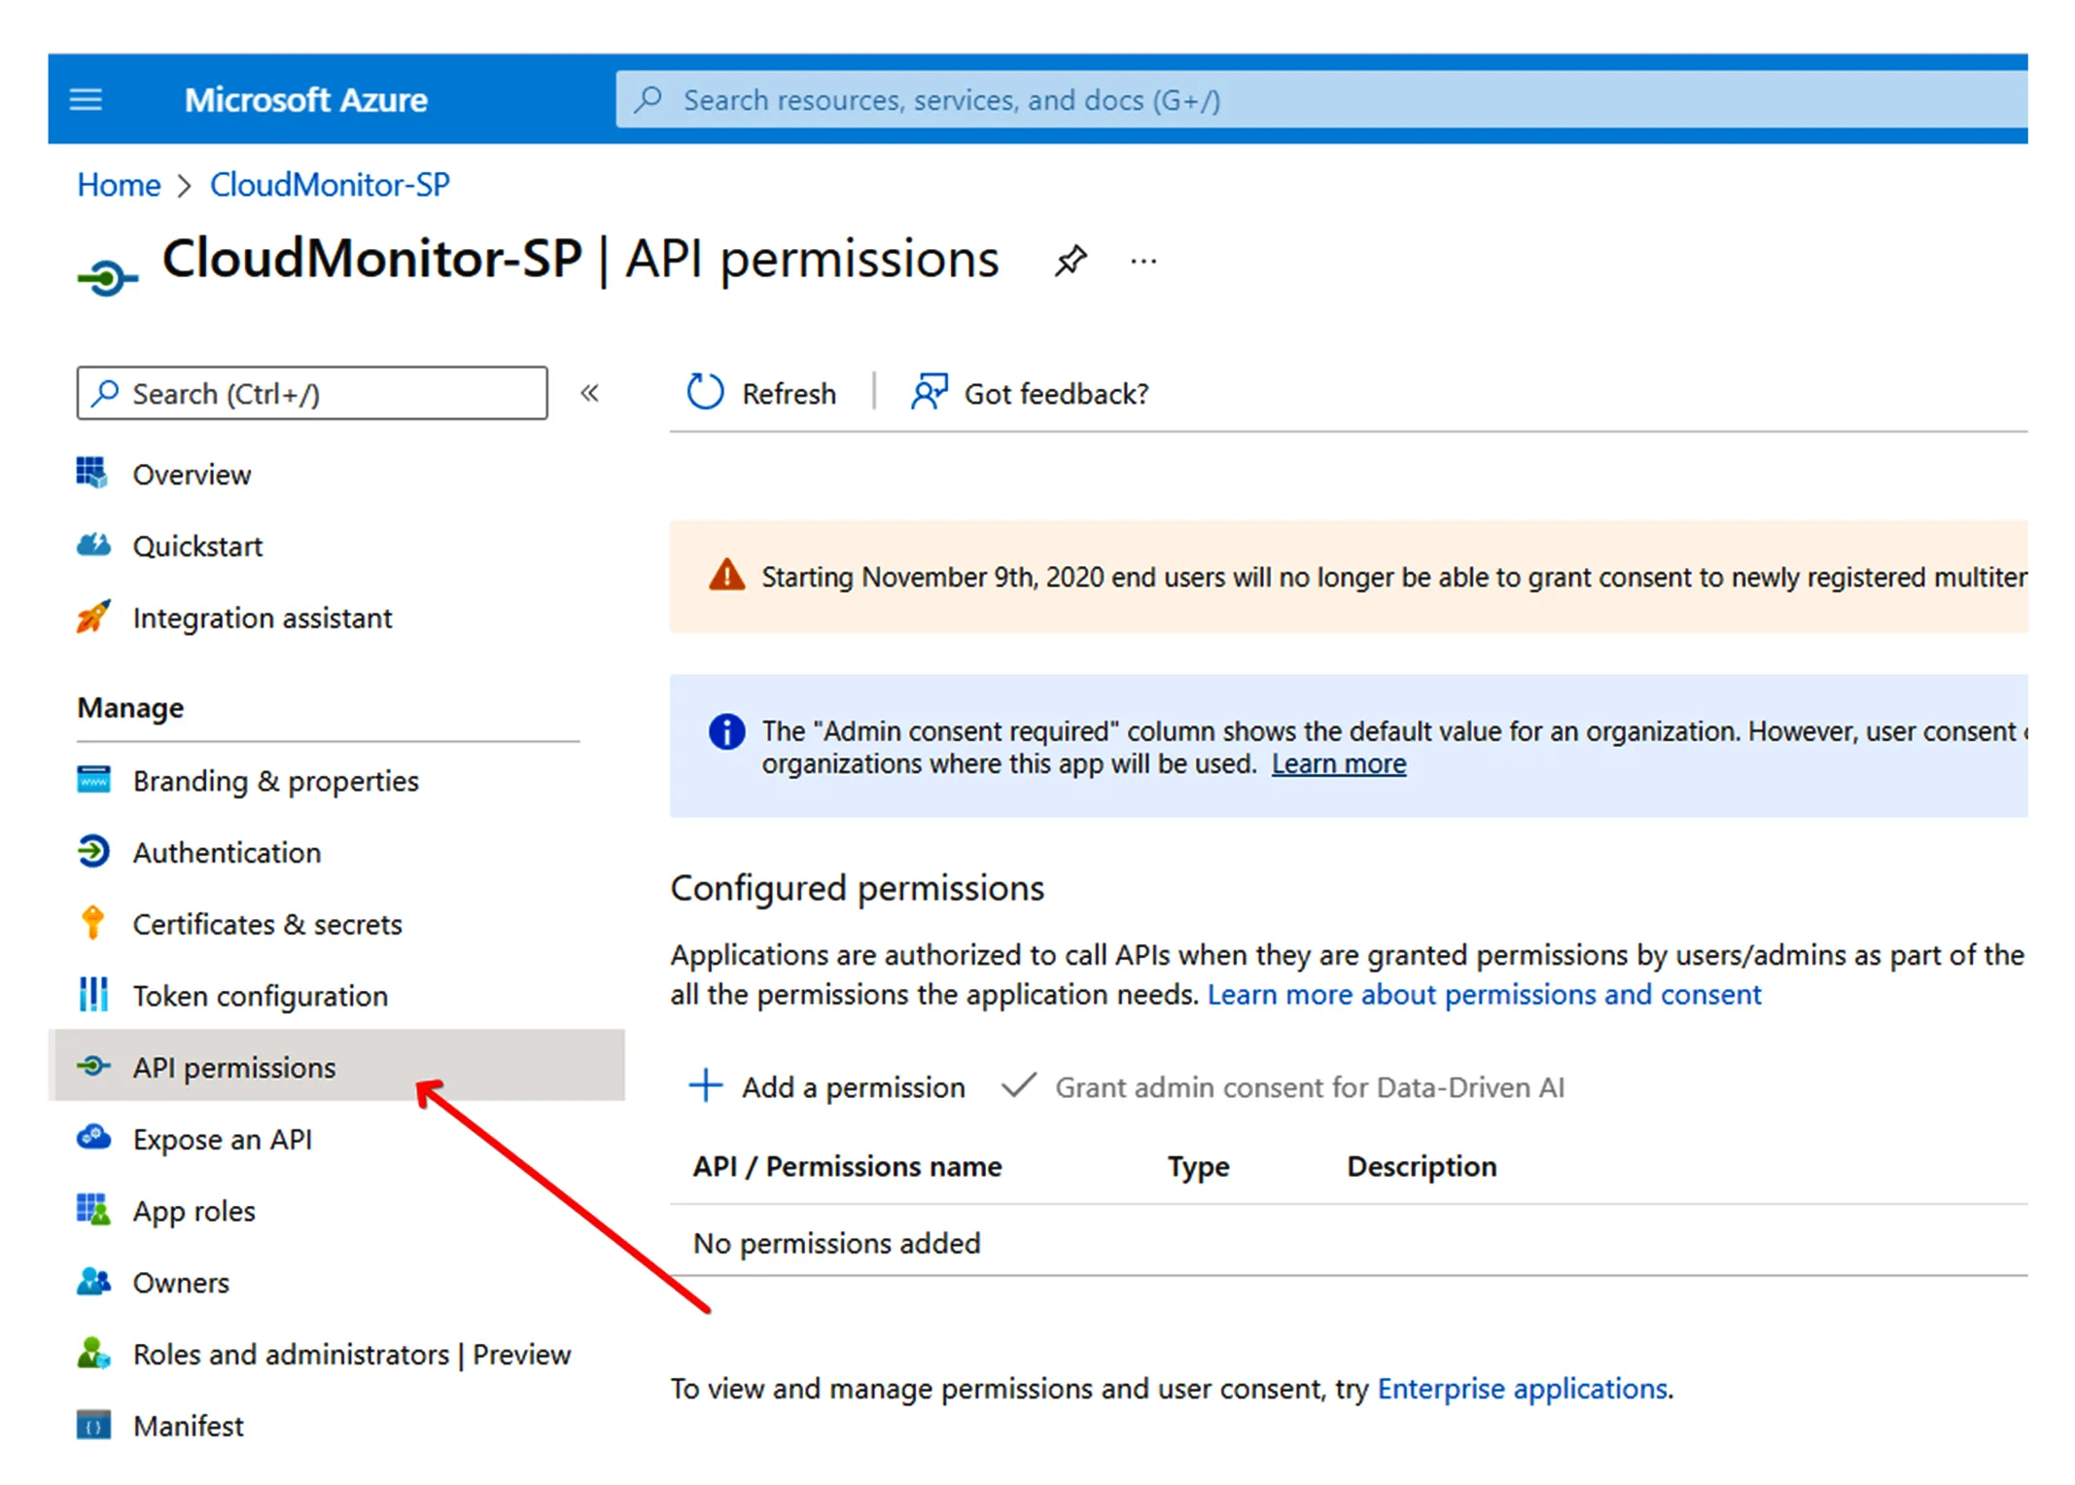Open the Overview menu item

pos(192,475)
